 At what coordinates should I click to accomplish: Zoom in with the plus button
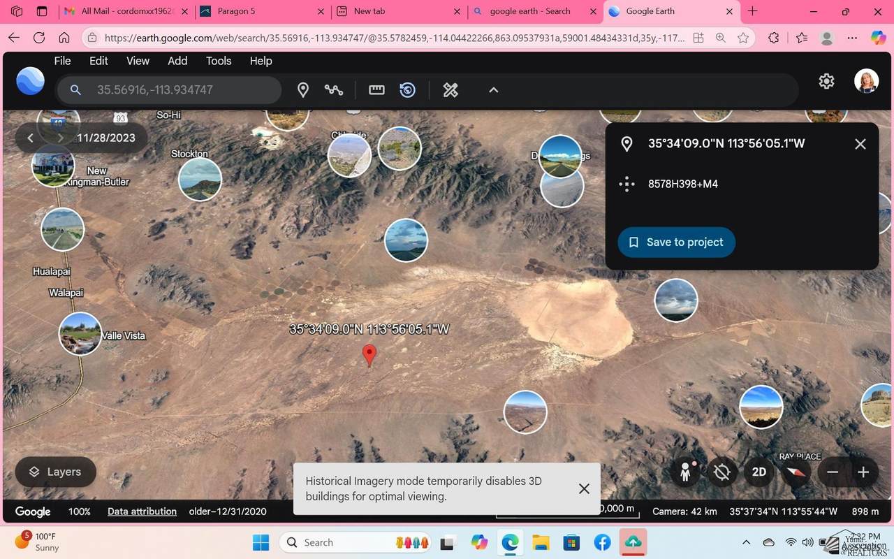click(863, 472)
